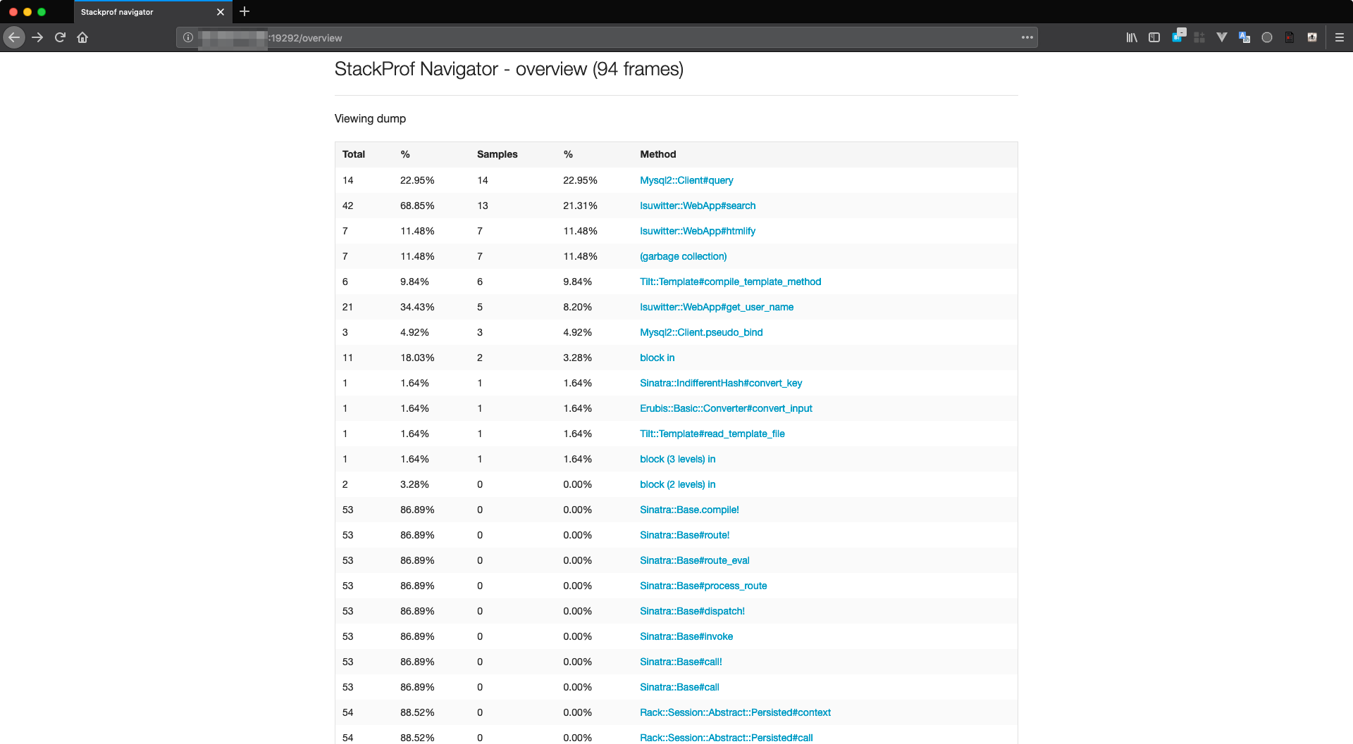Open the Sinatra::Base#call! link

click(x=681, y=662)
